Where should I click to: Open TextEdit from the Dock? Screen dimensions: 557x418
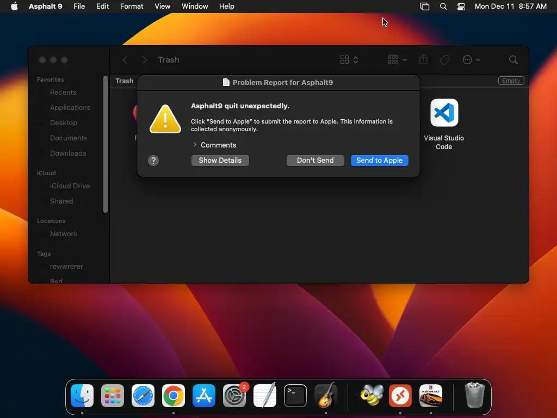point(265,395)
